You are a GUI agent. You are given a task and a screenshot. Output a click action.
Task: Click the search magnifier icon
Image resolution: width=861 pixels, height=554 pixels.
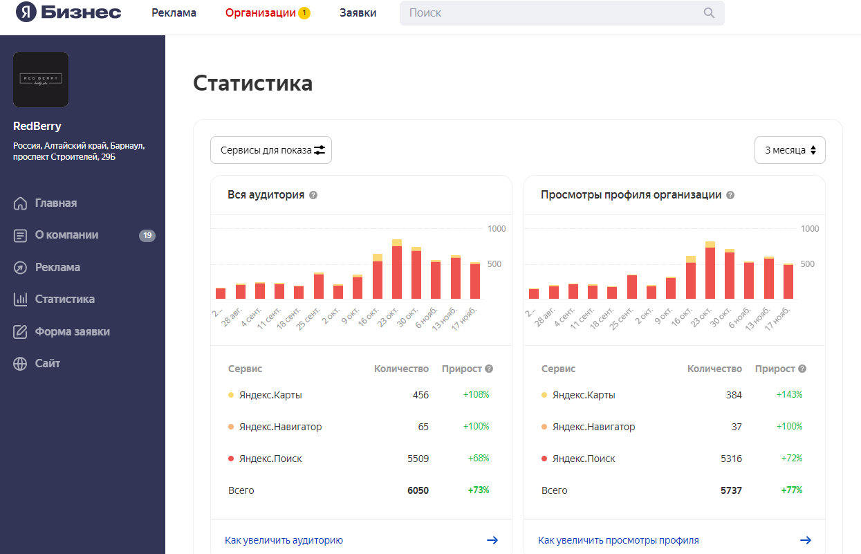709,13
